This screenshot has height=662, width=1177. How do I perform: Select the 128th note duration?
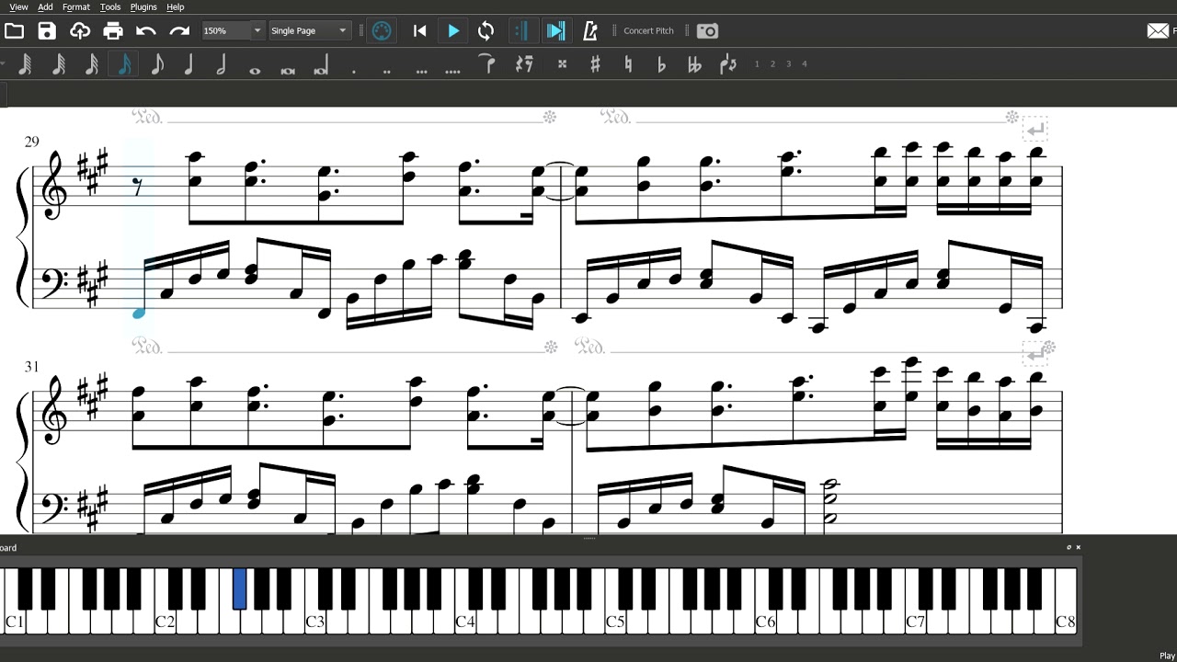(x=26, y=64)
